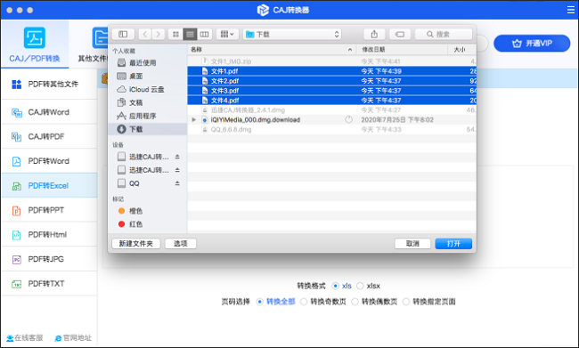Click the 取消 button
Image resolution: width=579 pixels, height=348 pixels.
412,244
